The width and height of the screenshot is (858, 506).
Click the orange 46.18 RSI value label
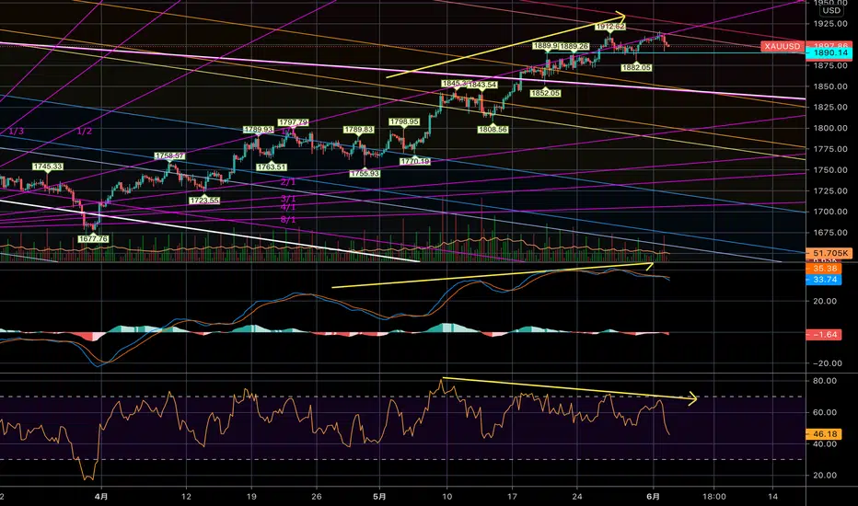click(824, 434)
